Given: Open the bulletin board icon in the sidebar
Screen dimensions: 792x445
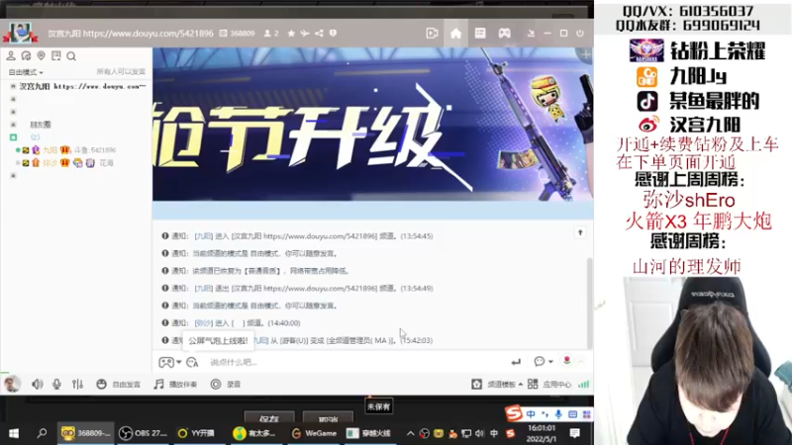Looking at the screenshot, I should pyautogui.click(x=56, y=55).
